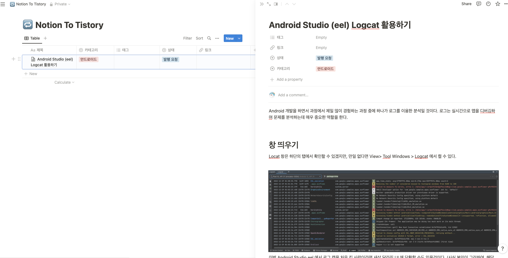Click the 링크 property icon in the peek panel
Screen dimensions: 508x258
(272, 48)
